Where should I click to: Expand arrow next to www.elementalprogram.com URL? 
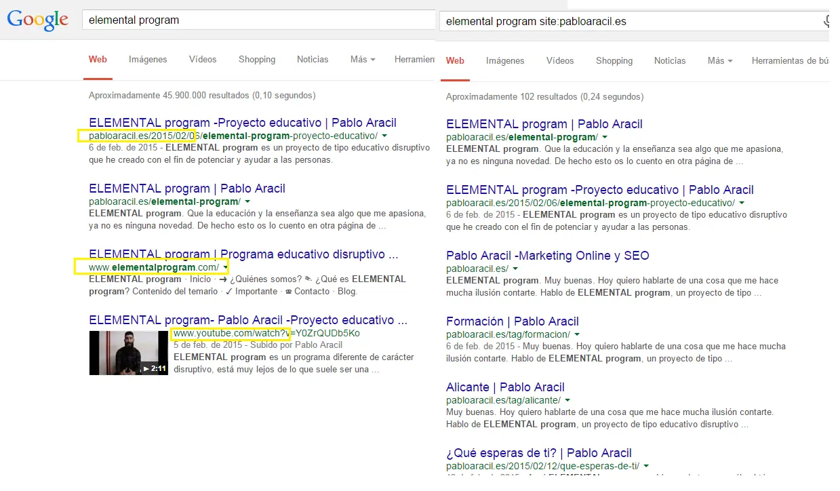pyautogui.click(x=226, y=268)
